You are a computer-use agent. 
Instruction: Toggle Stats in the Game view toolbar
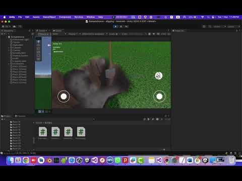click(x=163, y=34)
